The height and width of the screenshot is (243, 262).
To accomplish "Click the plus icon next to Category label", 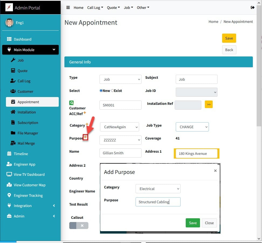I will coord(87,124).
